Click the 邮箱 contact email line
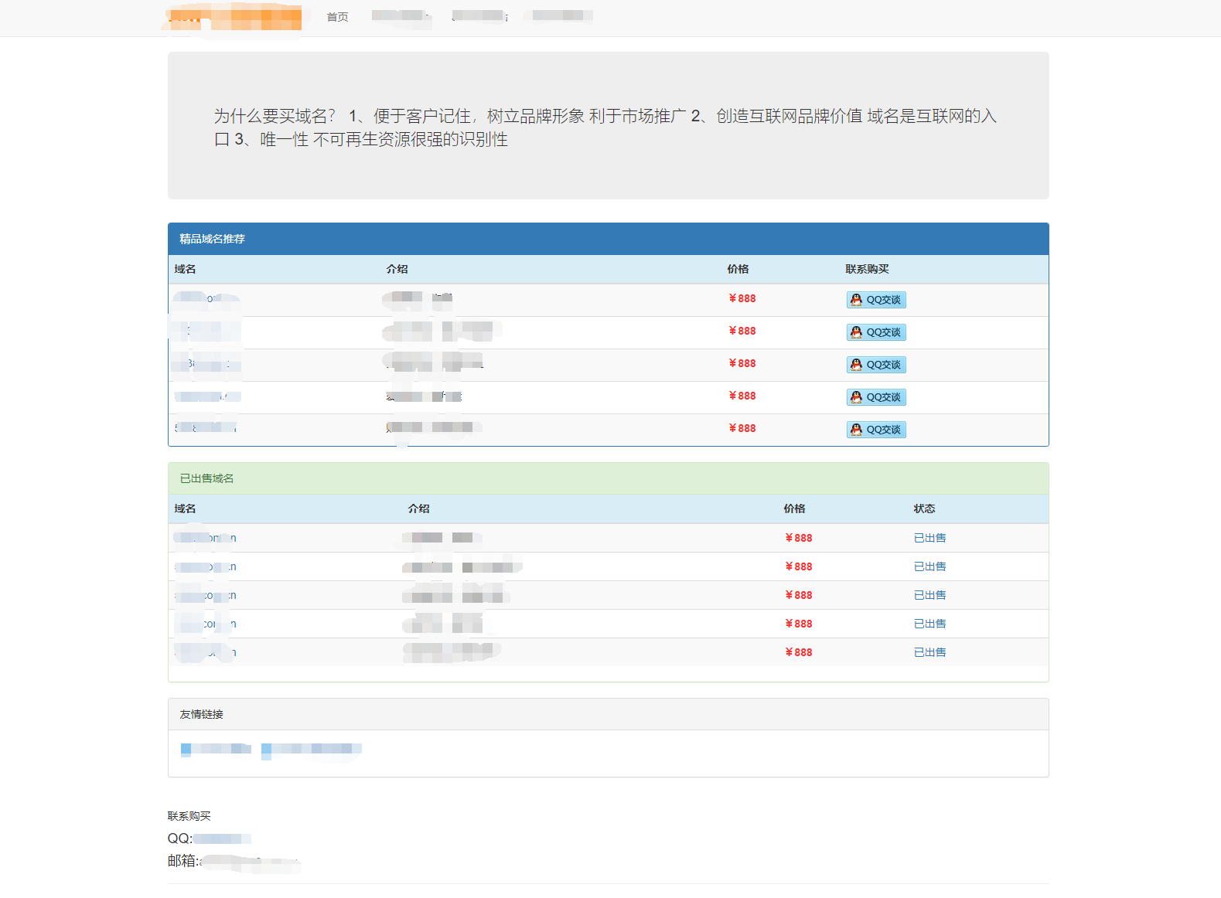This screenshot has width=1221, height=898. (234, 861)
